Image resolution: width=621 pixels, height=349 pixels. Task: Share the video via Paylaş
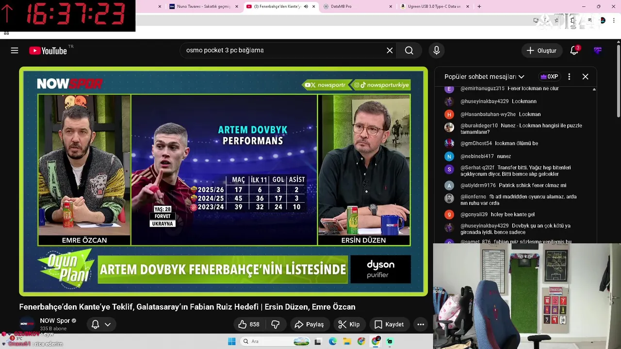[309, 324]
